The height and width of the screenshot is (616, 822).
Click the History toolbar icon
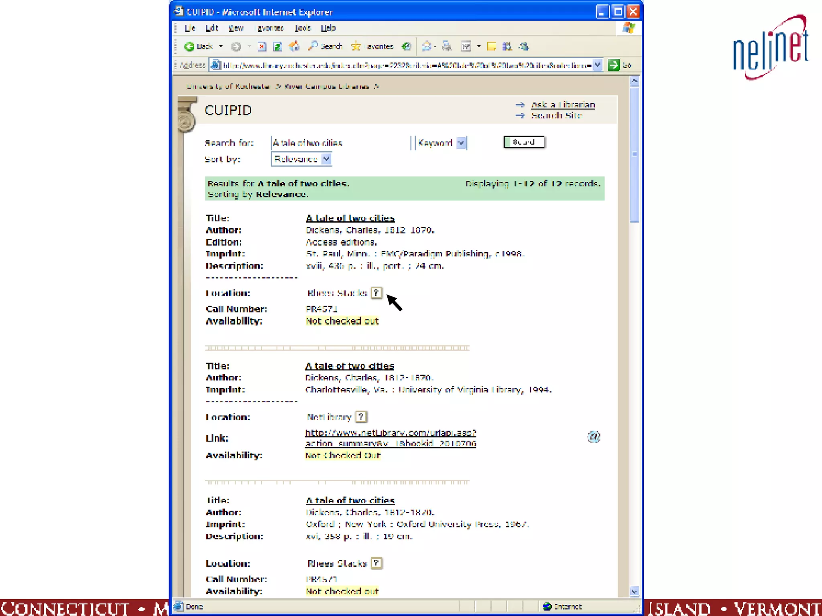click(407, 47)
